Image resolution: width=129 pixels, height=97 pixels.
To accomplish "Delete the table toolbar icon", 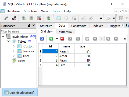I will 74,18.
